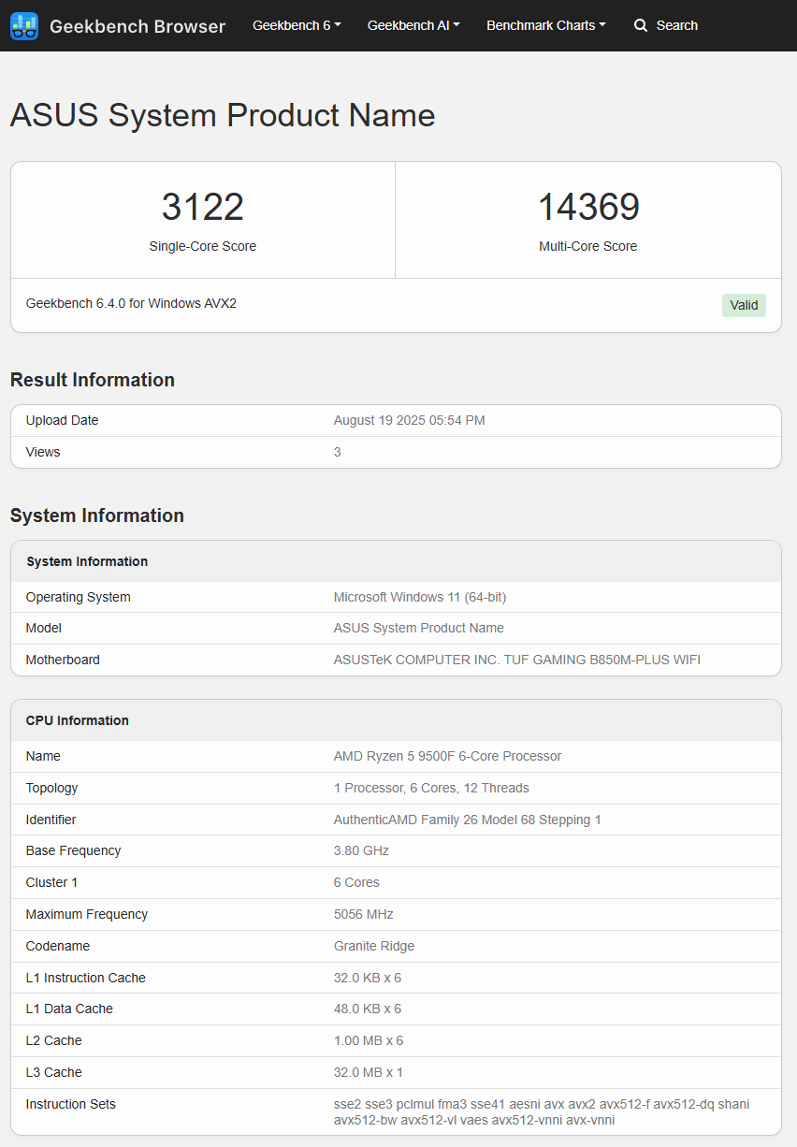This screenshot has height=1147, width=797.
Task: Select the Multi-Core Score of 14369
Action: (x=588, y=207)
